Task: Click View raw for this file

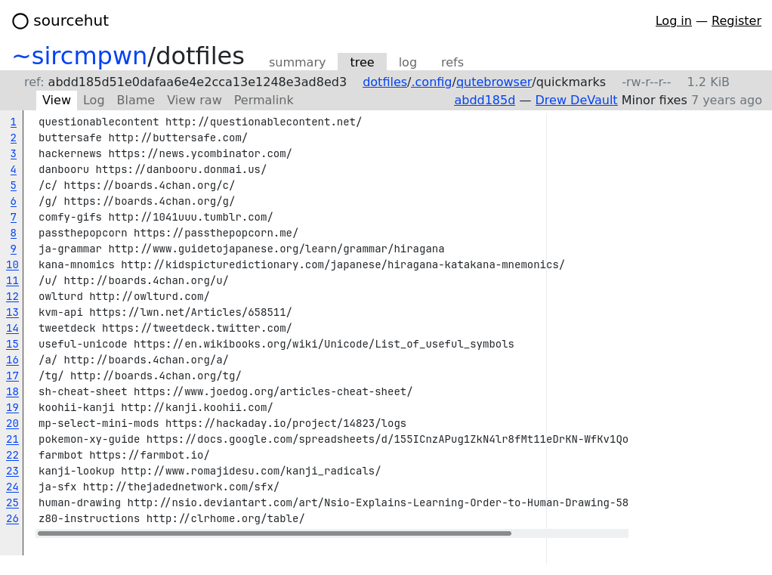Action: click(x=194, y=100)
